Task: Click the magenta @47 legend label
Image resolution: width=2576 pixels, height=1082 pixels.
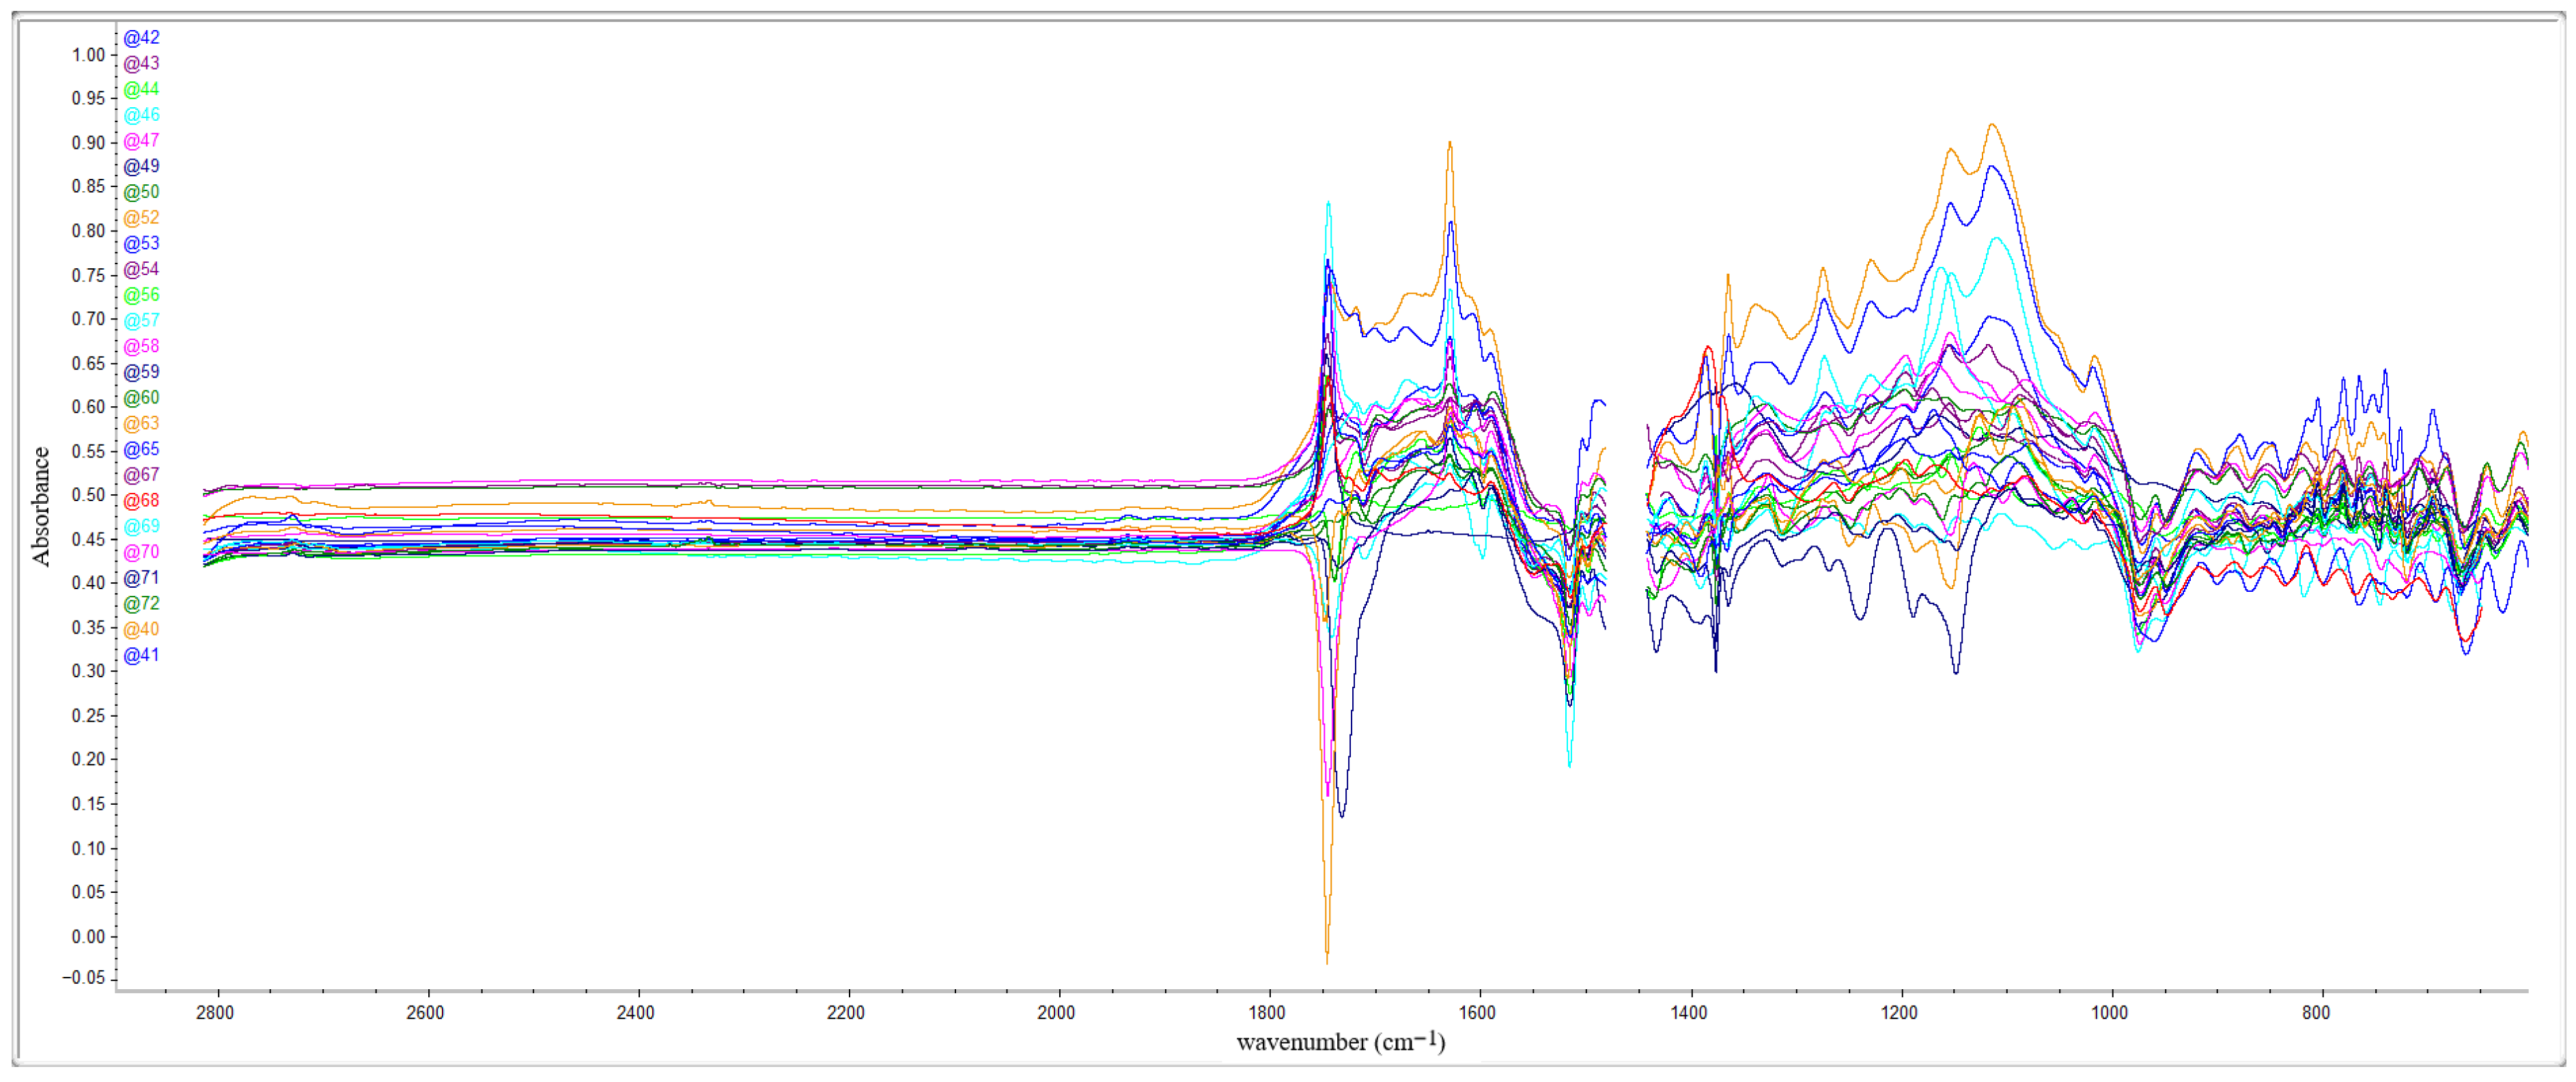Action: 141,140
